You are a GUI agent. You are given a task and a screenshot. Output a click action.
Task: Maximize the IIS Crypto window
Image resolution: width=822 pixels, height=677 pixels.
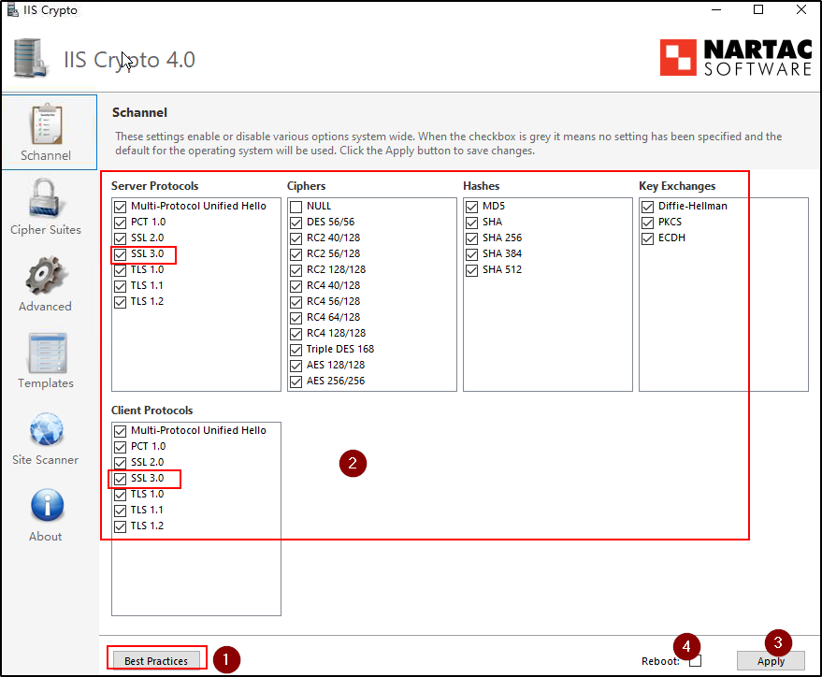point(758,9)
